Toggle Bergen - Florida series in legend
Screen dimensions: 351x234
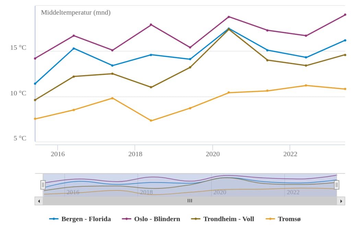pyautogui.click(x=86, y=219)
